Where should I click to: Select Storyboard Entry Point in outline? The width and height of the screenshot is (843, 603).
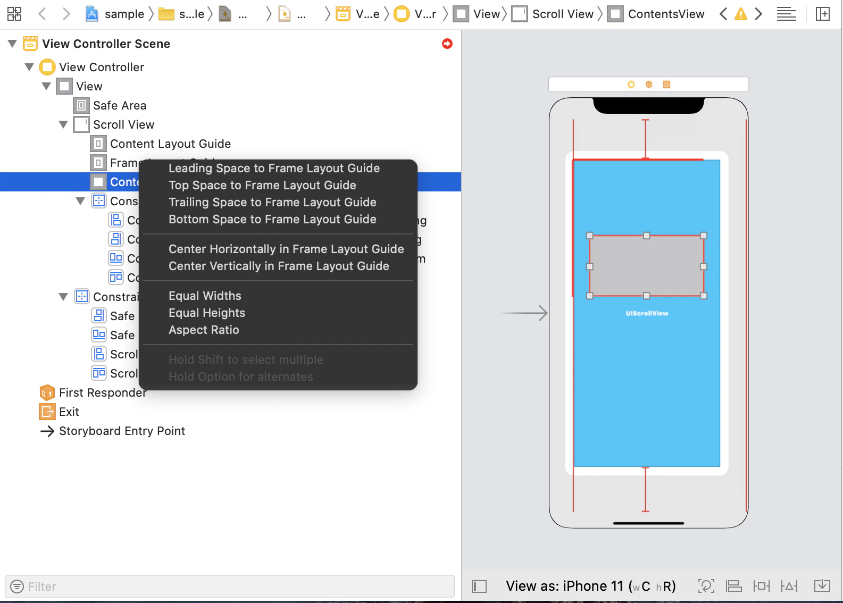point(113,431)
